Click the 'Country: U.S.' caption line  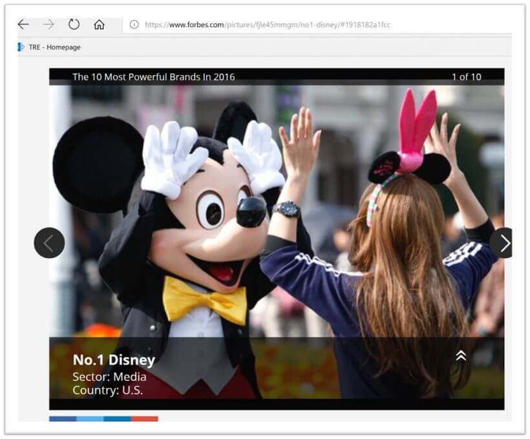click(107, 391)
